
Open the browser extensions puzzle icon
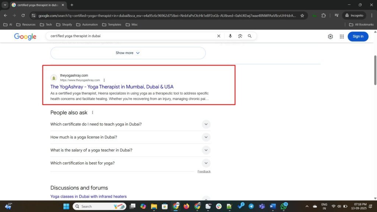pos(324,15)
